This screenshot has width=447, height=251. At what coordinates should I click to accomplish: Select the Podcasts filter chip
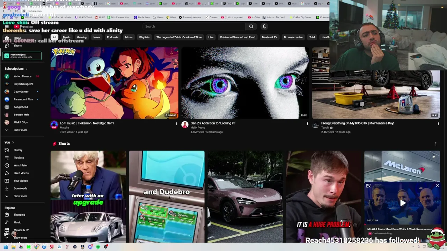point(112,37)
